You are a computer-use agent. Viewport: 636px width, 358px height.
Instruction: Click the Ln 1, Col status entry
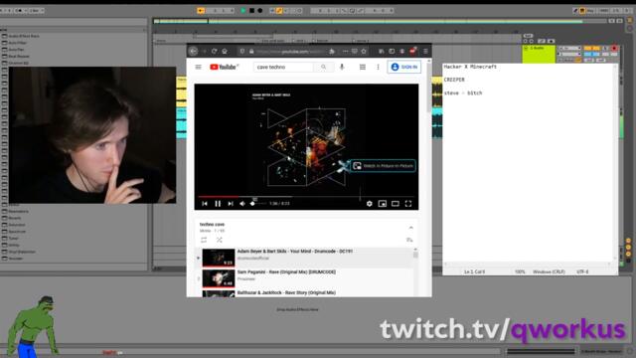point(474,271)
